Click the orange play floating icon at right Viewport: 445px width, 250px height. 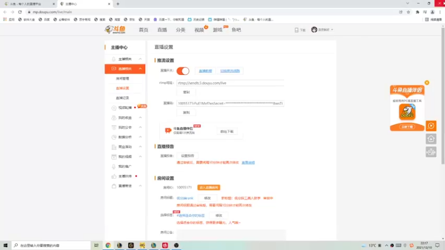click(431, 126)
